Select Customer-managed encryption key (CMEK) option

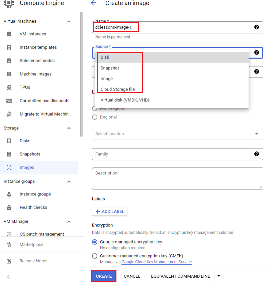pos(95,256)
